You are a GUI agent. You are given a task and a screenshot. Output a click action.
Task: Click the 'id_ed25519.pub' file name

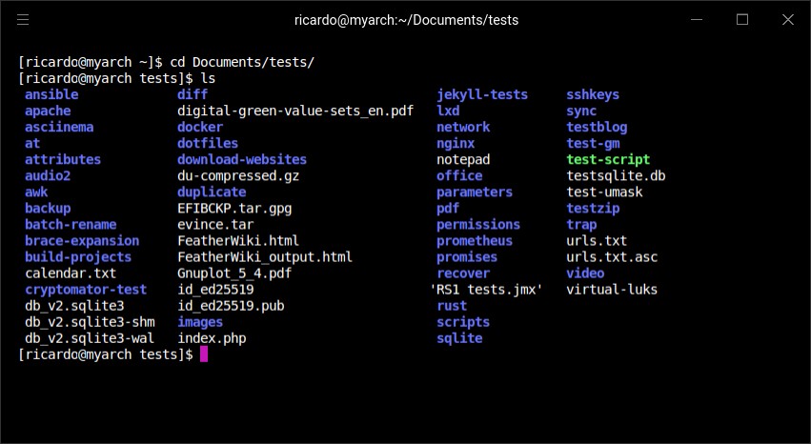[x=231, y=306]
